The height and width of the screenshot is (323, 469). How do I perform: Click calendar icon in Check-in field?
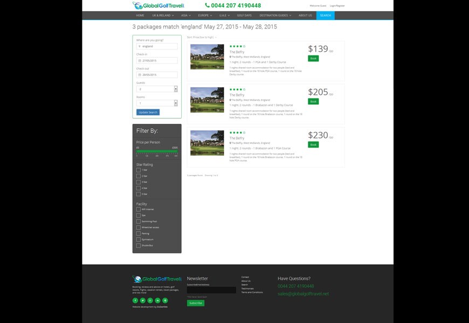(x=140, y=61)
